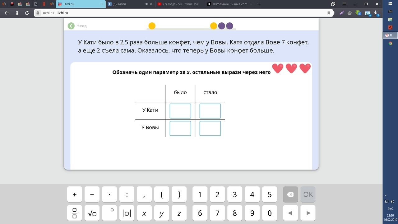398x224 pixels.
Task: Open the Школьные Знания.com tab
Action: (x=229, y=4)
